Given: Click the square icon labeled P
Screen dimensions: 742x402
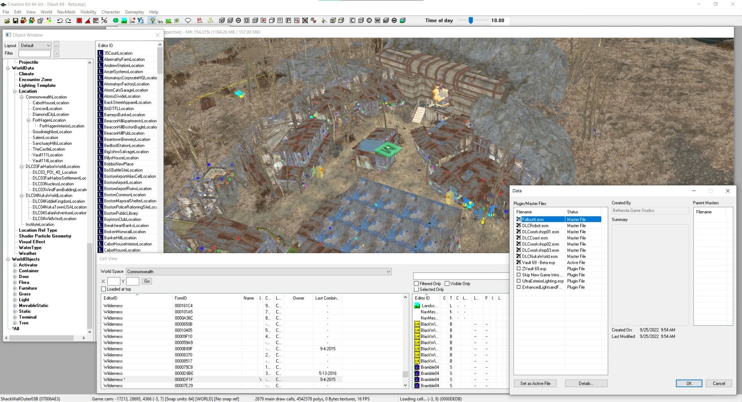Looking at the screenshot, I should click(x=288, y=20).
